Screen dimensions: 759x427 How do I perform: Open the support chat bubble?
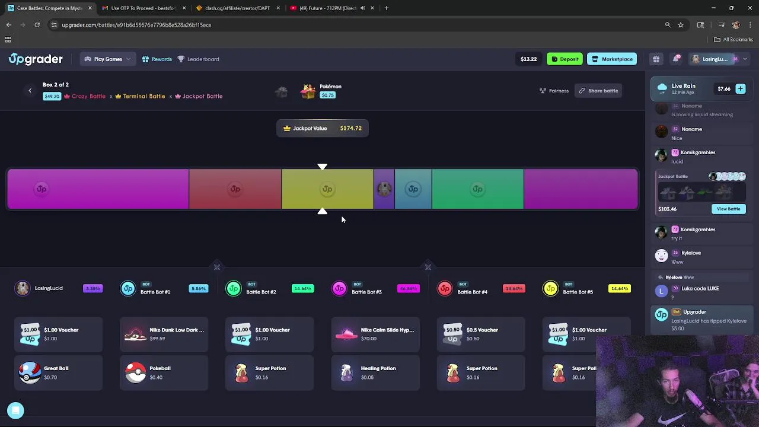16,410
